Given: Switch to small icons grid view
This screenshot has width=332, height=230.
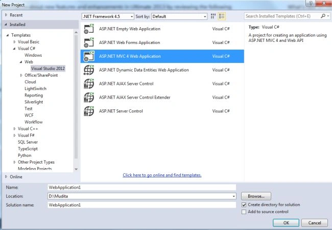Looking at the screenshot, I should tap(213, 16).
